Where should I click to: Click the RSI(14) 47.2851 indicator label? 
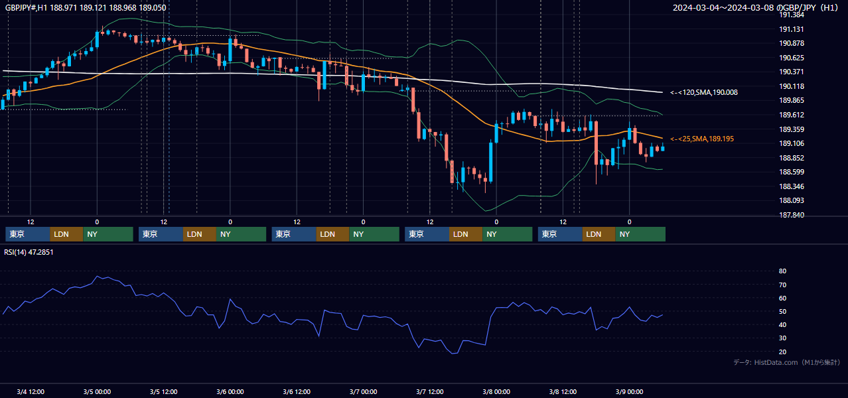pos(29,252)
